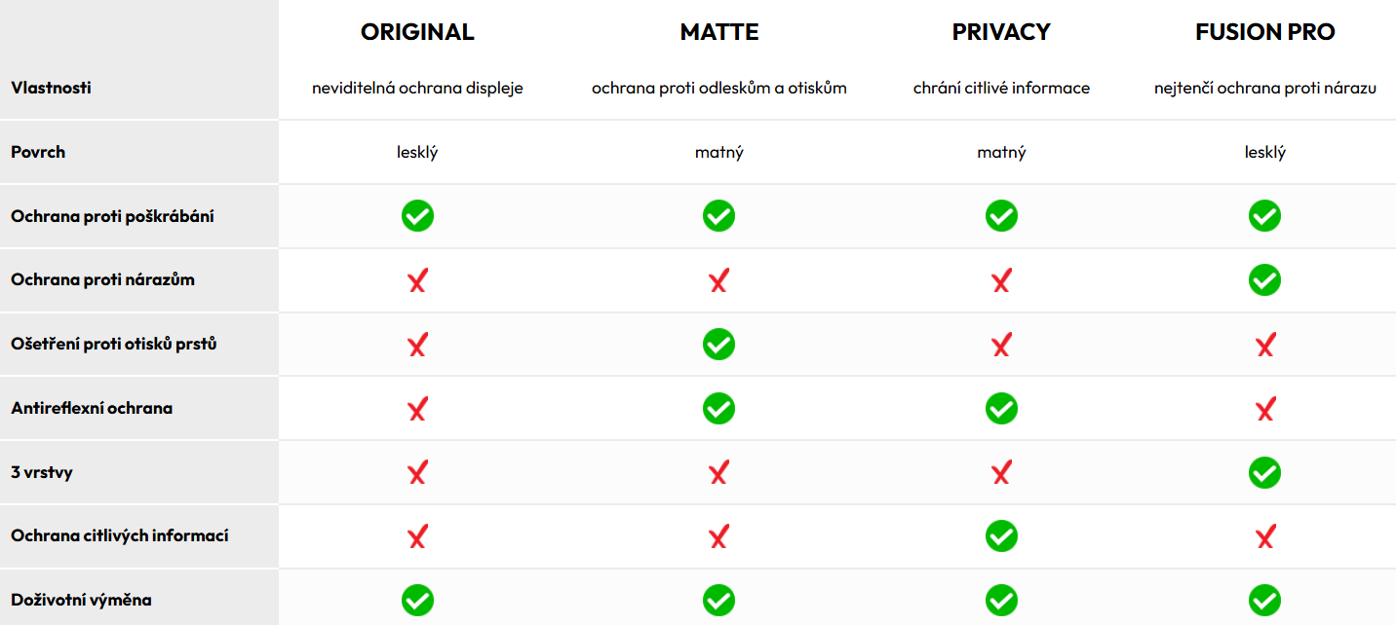
Task: Click Matte's green check for Doživotní výměna
Action: click(718, 600)
